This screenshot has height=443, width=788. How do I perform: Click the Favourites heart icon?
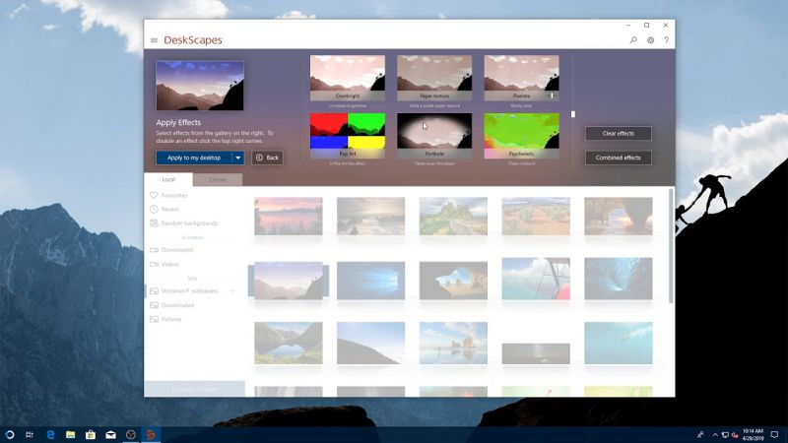(154, 195)
